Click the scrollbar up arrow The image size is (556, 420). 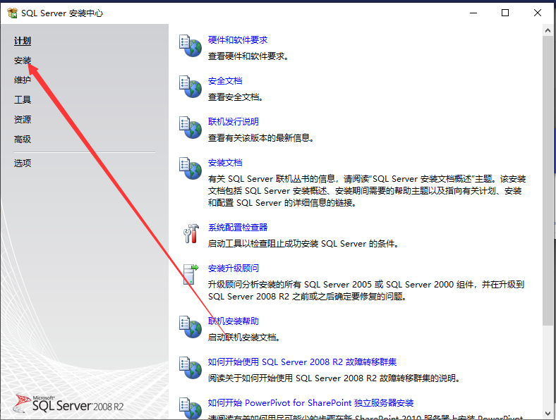point(548,30)
